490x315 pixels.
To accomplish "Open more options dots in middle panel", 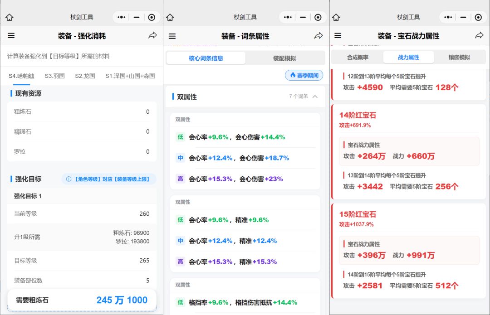I will [288, 18].
